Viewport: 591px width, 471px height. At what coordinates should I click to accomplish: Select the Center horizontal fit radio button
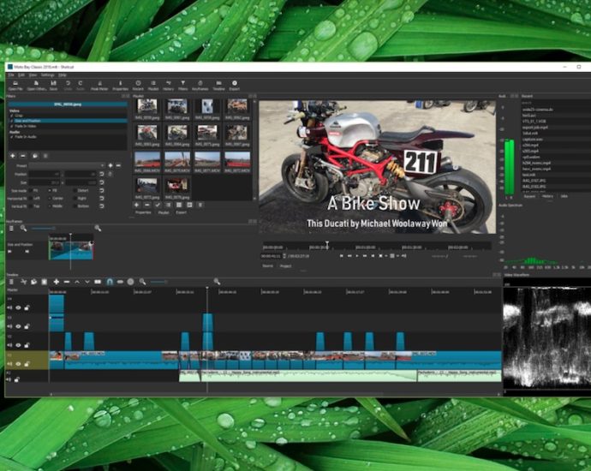pos(50,198)
